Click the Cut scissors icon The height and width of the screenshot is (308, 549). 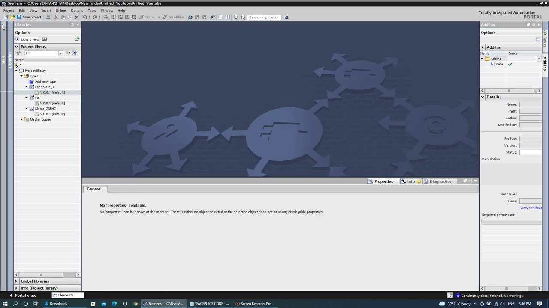(56, 17)
